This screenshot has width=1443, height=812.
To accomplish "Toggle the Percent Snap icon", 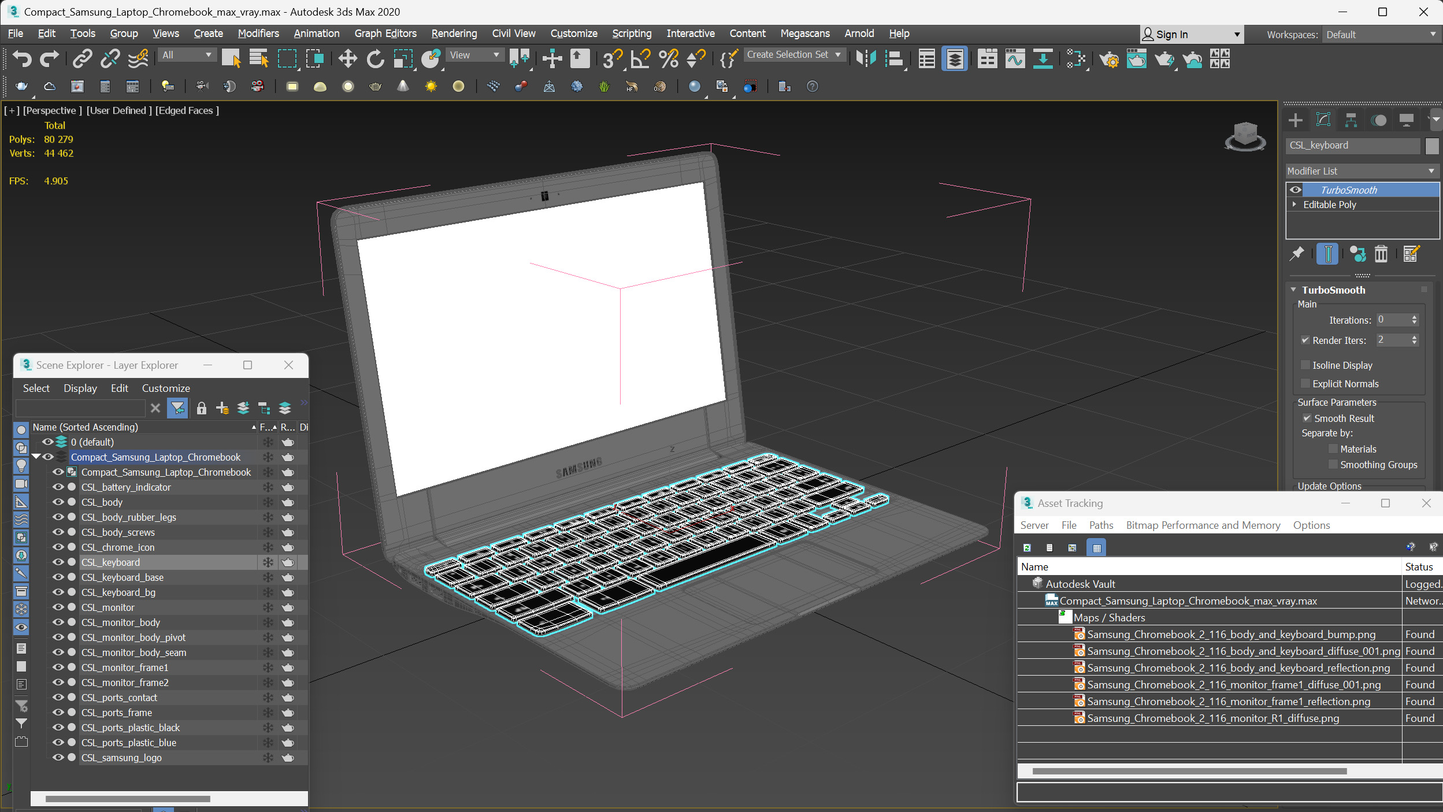I will coord(669,58).
